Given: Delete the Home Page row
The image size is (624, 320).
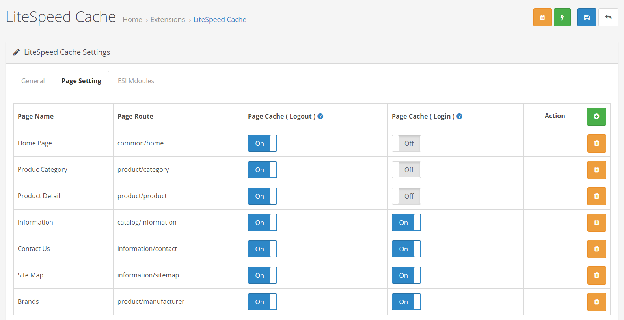Looking at the screenshot, I should 596,143.
